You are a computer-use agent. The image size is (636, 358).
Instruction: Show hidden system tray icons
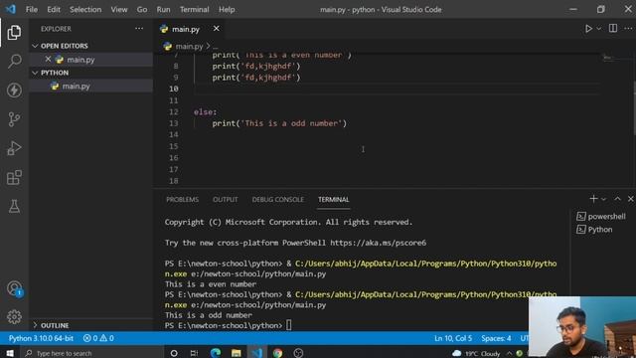pos(509,354)
